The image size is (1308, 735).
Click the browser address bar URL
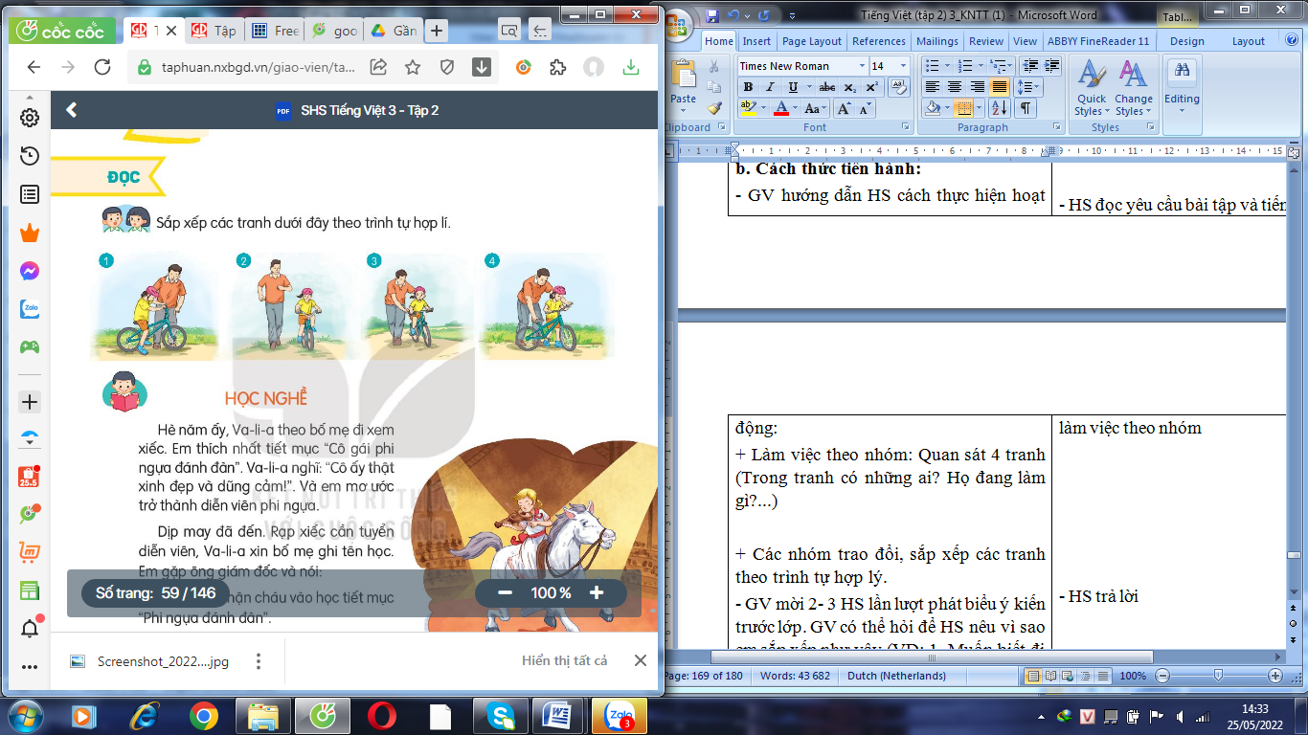[259, 68]
